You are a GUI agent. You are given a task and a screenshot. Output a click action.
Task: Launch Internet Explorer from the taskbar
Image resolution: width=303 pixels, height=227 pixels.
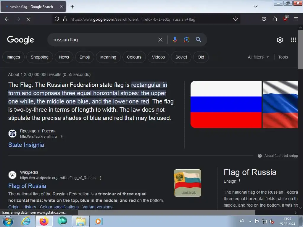(26, 221)
